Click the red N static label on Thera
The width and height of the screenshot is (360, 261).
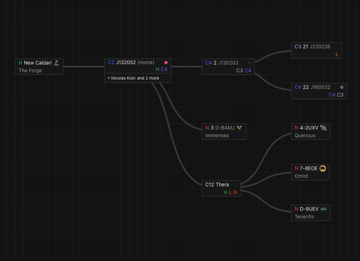(x=235, y=192)
